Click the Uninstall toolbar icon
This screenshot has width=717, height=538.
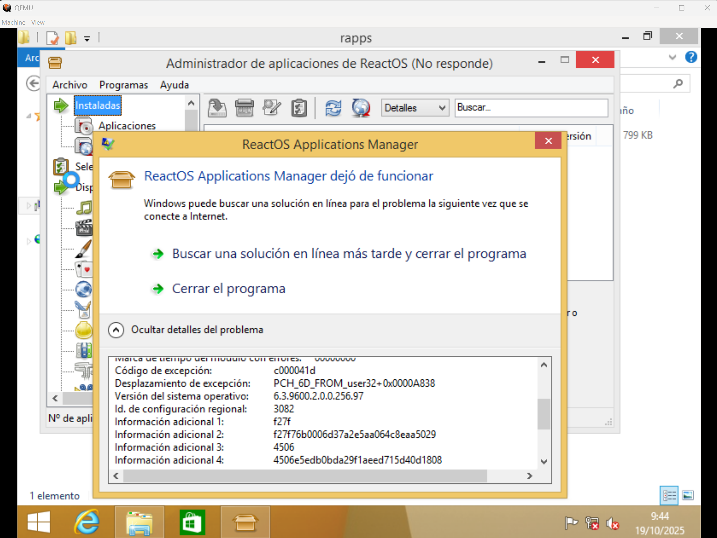[244, 108]
